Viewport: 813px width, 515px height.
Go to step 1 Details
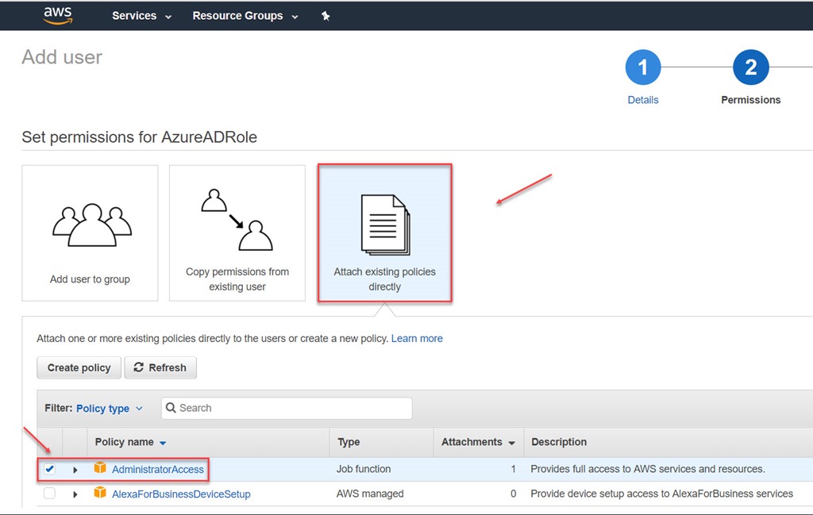click(643, 67)
